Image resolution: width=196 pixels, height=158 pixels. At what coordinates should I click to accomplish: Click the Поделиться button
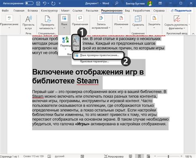click(181, 11)
